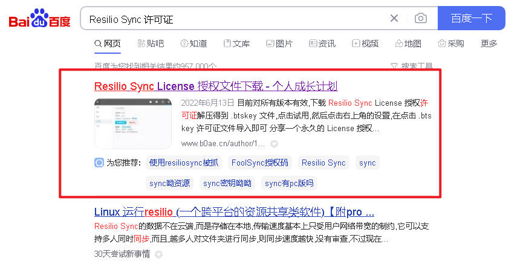523x264 pixels.
Task: Select the sync suggestion chip
Action: [367, 163]
